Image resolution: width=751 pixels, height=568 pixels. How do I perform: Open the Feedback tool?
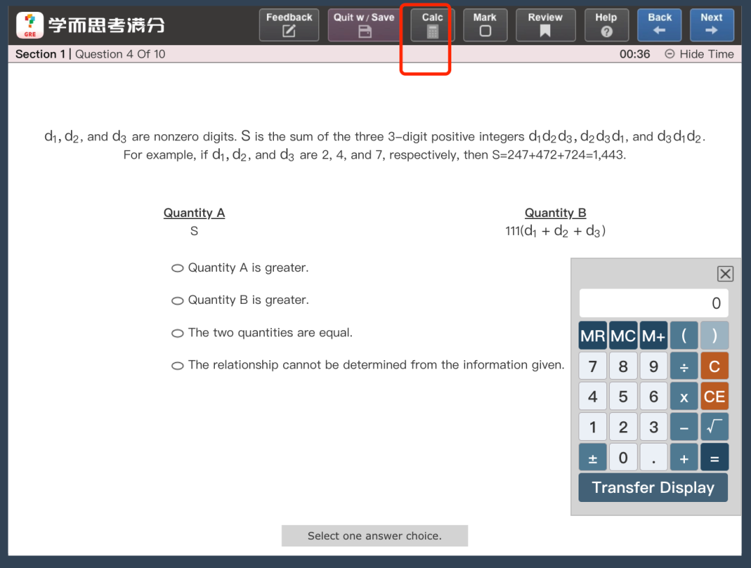[289, 25]
